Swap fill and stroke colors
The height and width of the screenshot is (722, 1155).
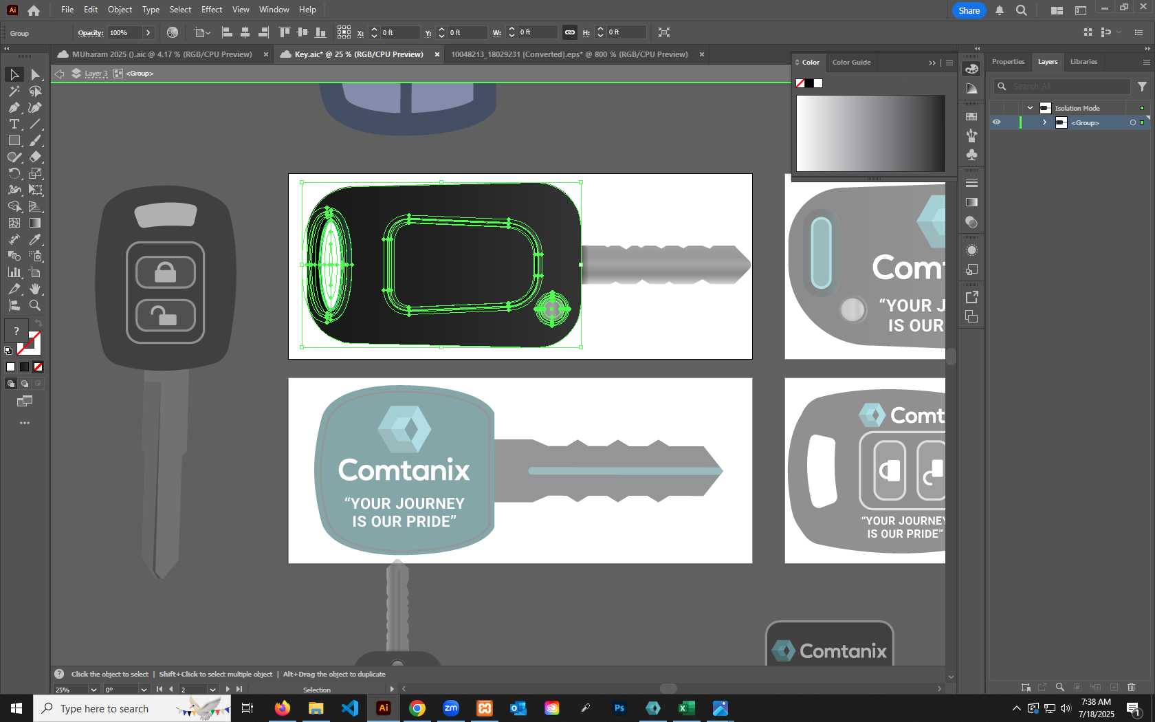point(38,323)
